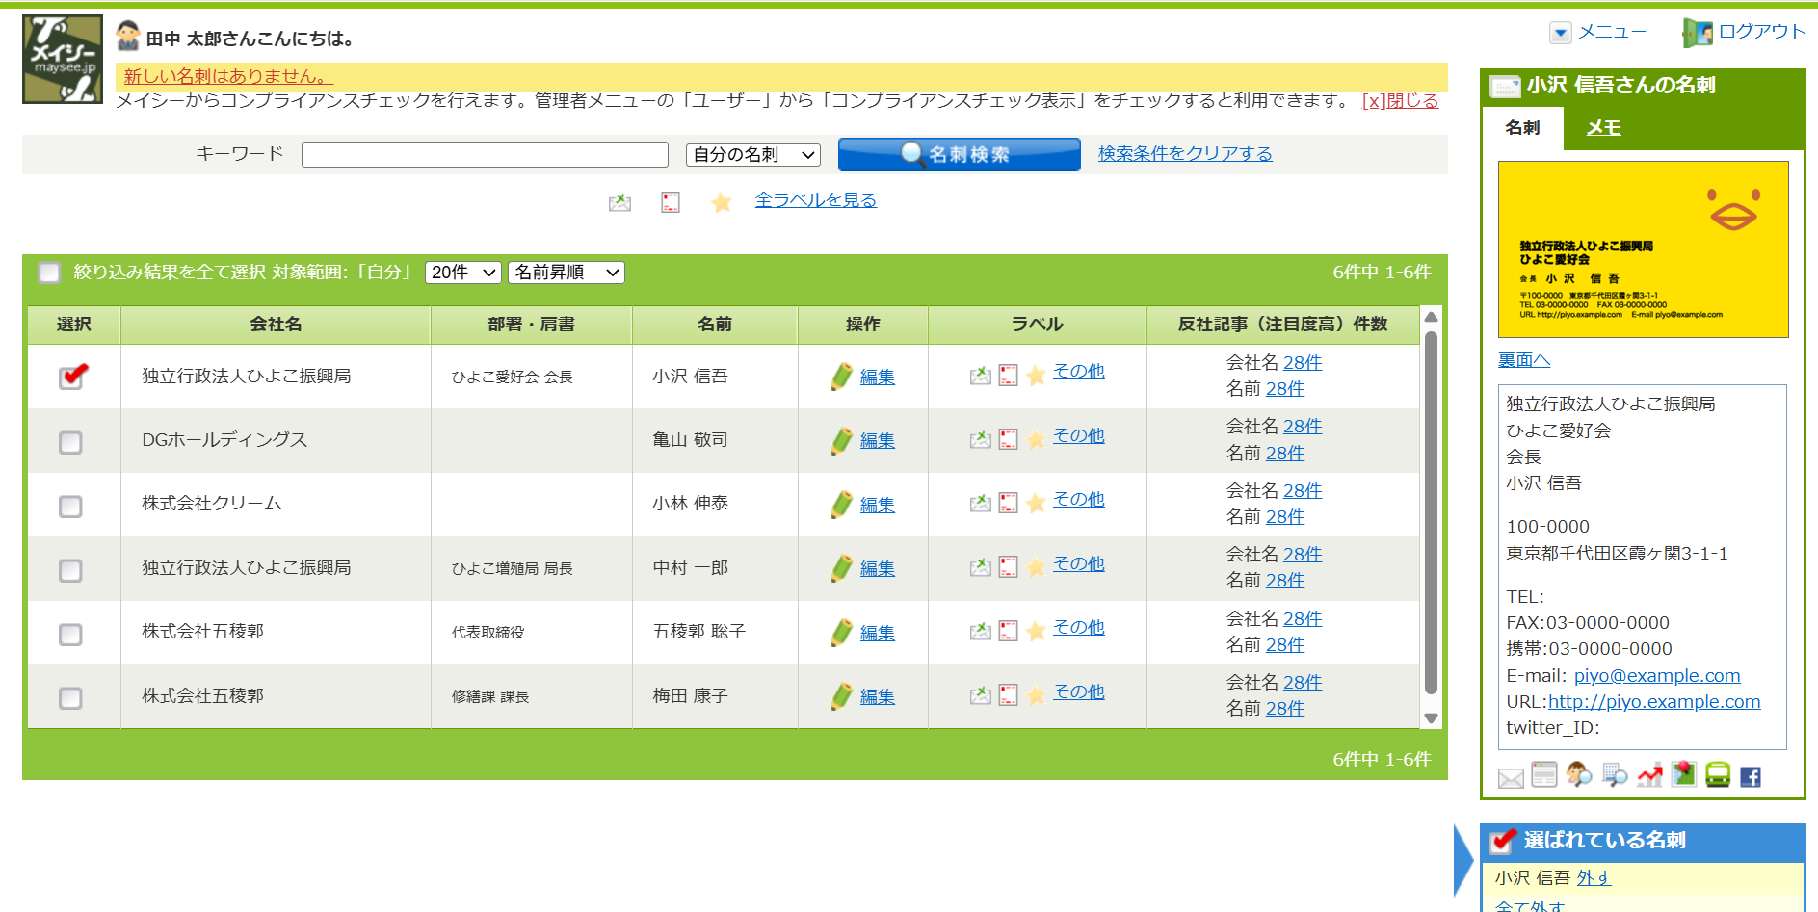The image size is (1818, 912).
Task: Tick the checkbox for 中村 一郎
Action: tap(70, 570)
